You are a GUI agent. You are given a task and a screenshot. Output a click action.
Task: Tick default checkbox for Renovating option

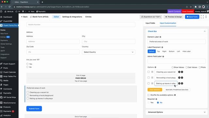click(149, 78)
